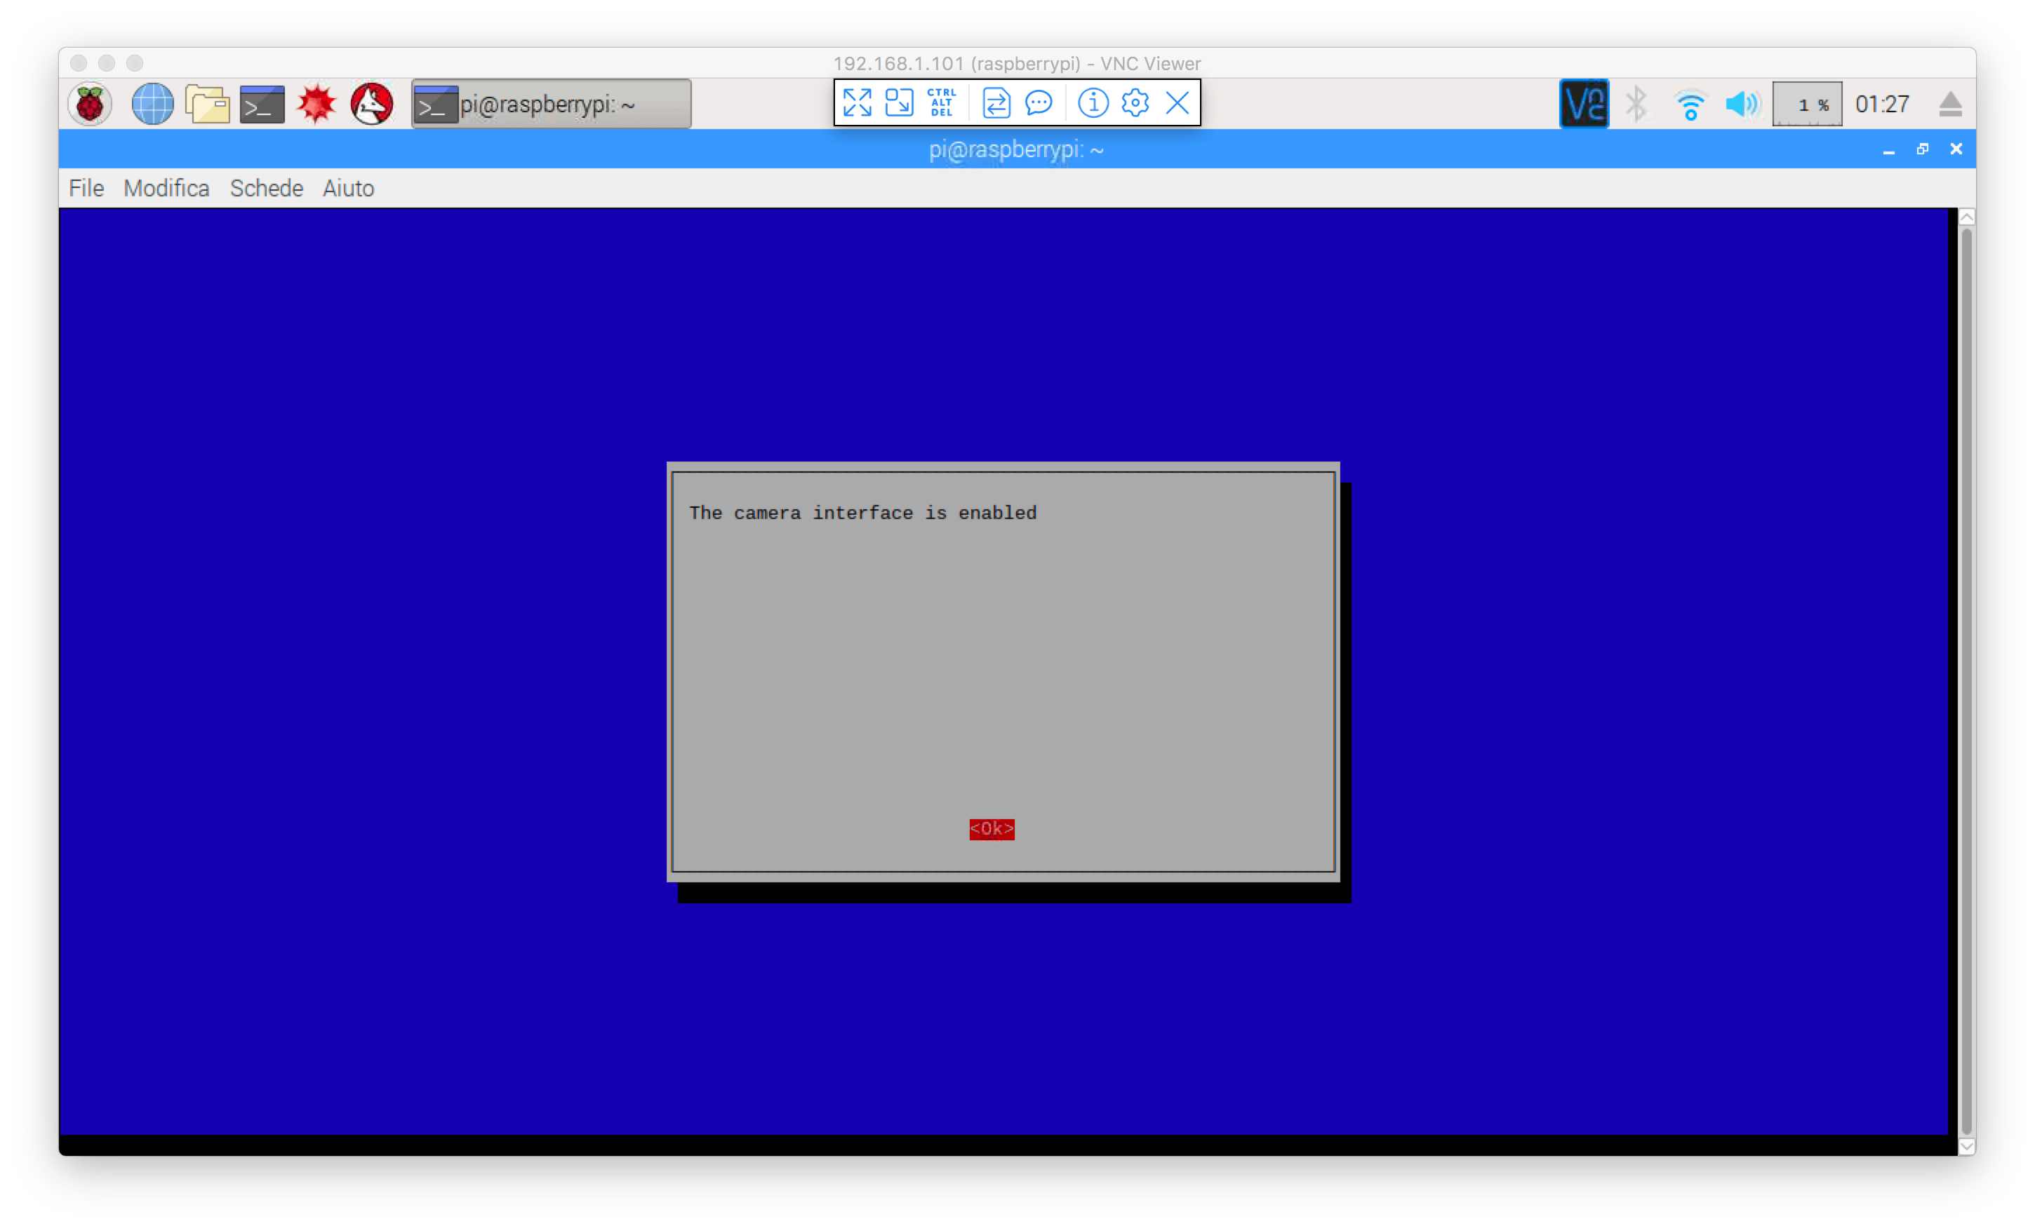
Task: Close VNC connection via toolbar X
Action: pos(1177,102)
